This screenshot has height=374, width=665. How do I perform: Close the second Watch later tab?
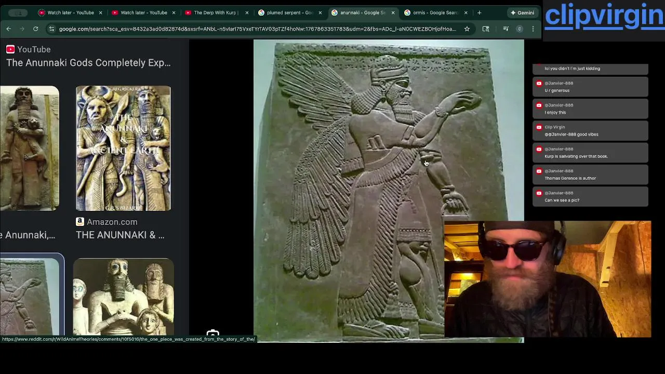[174, 12]
